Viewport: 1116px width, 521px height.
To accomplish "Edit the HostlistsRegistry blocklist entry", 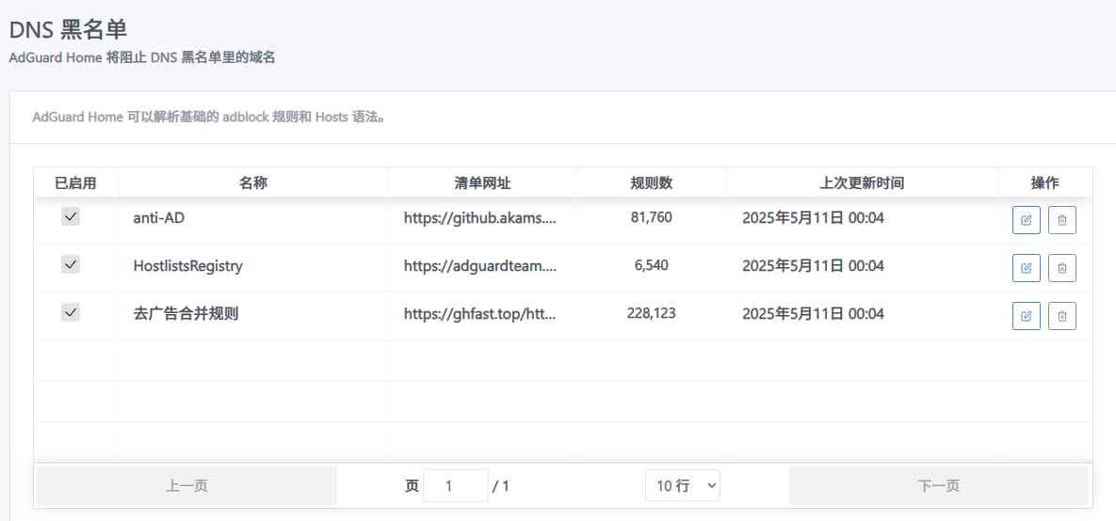I will coord(1027,268).
